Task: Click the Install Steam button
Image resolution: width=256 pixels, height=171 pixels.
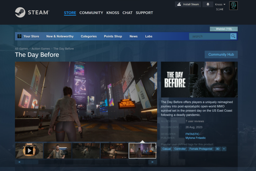Action: [x=188, y=4]
